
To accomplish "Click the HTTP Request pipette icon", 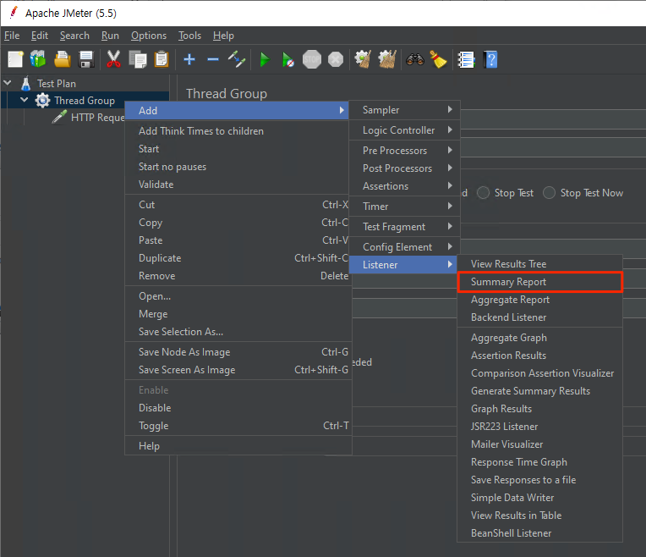I will click(x=59, y=117).
